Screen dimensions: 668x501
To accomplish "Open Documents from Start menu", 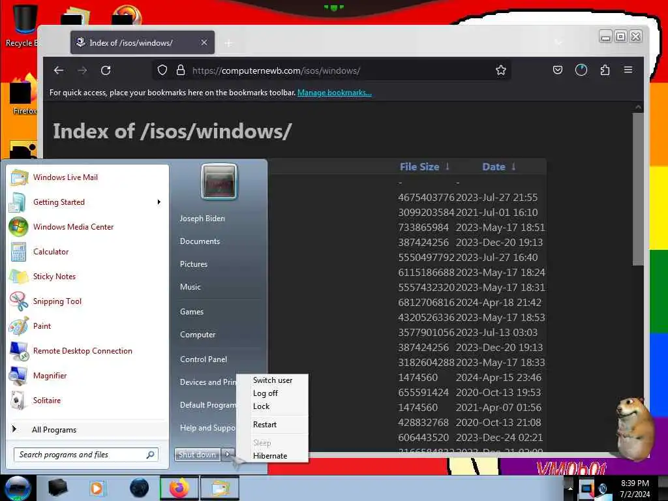I will pyautogui.click(x=200, y=241).
